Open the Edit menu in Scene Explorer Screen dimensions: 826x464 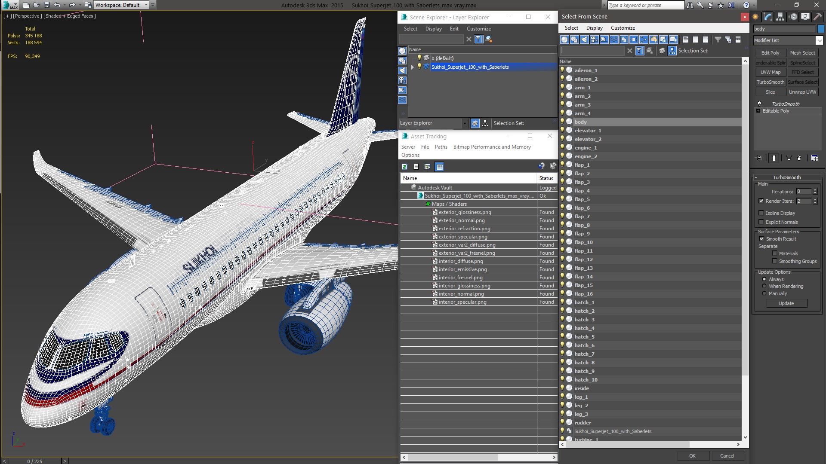[454, 29]
